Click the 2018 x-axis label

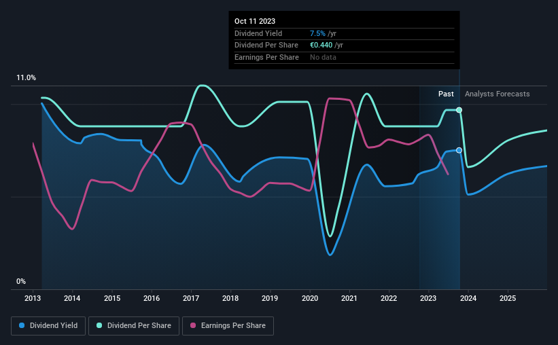tap(230, 298)
